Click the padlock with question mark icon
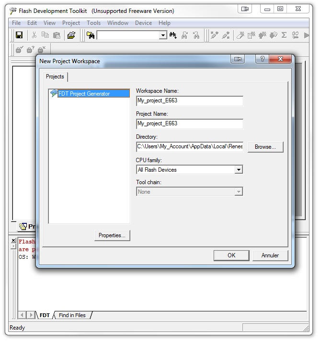The width and height of the screenshot is (320, 342). (30, 50)
